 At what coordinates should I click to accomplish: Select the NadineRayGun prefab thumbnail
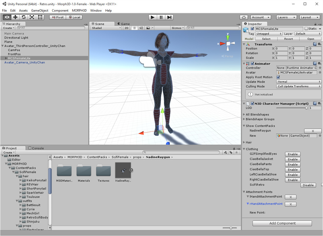(x=123, y=171)
